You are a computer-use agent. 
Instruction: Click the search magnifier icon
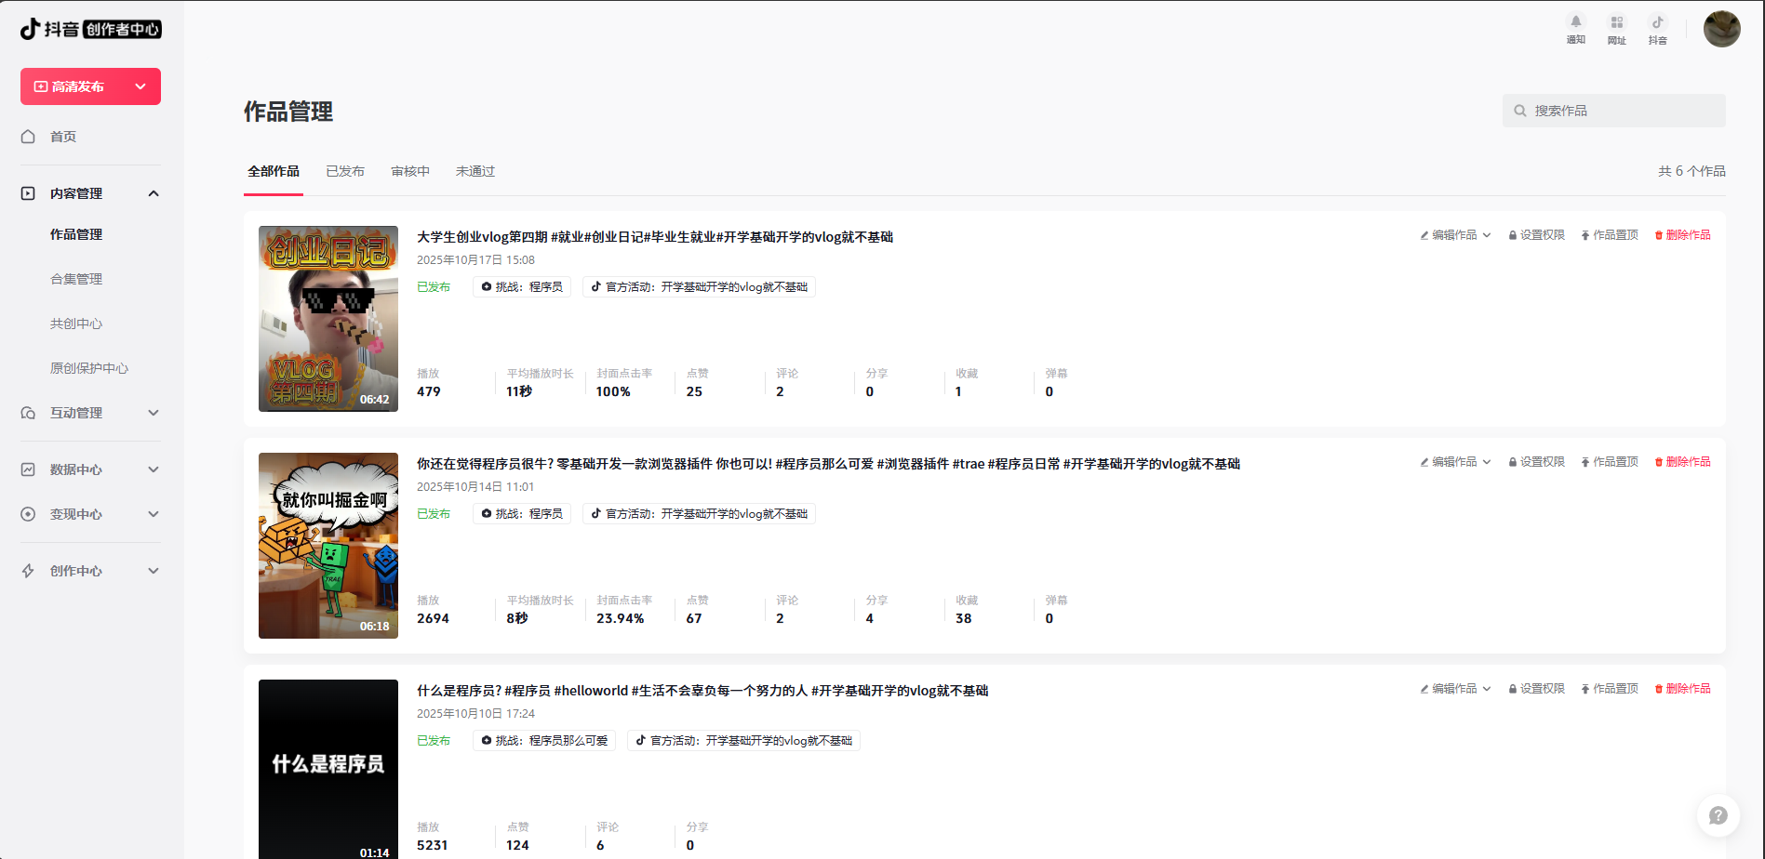click(1520, 110)
